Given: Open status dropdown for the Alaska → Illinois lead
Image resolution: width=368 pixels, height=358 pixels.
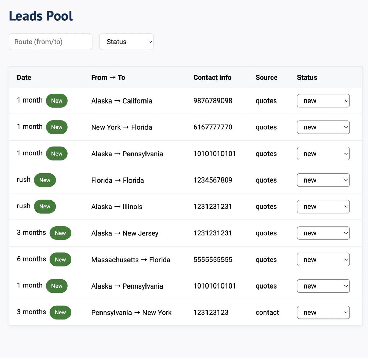Looking at the screenshot, I should click(x=323, y=206).
